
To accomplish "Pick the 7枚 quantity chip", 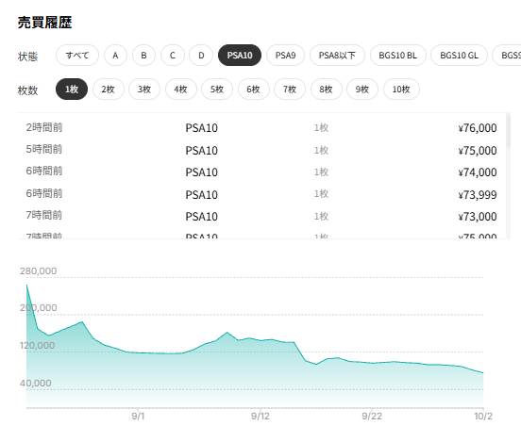I will [290, 90].
